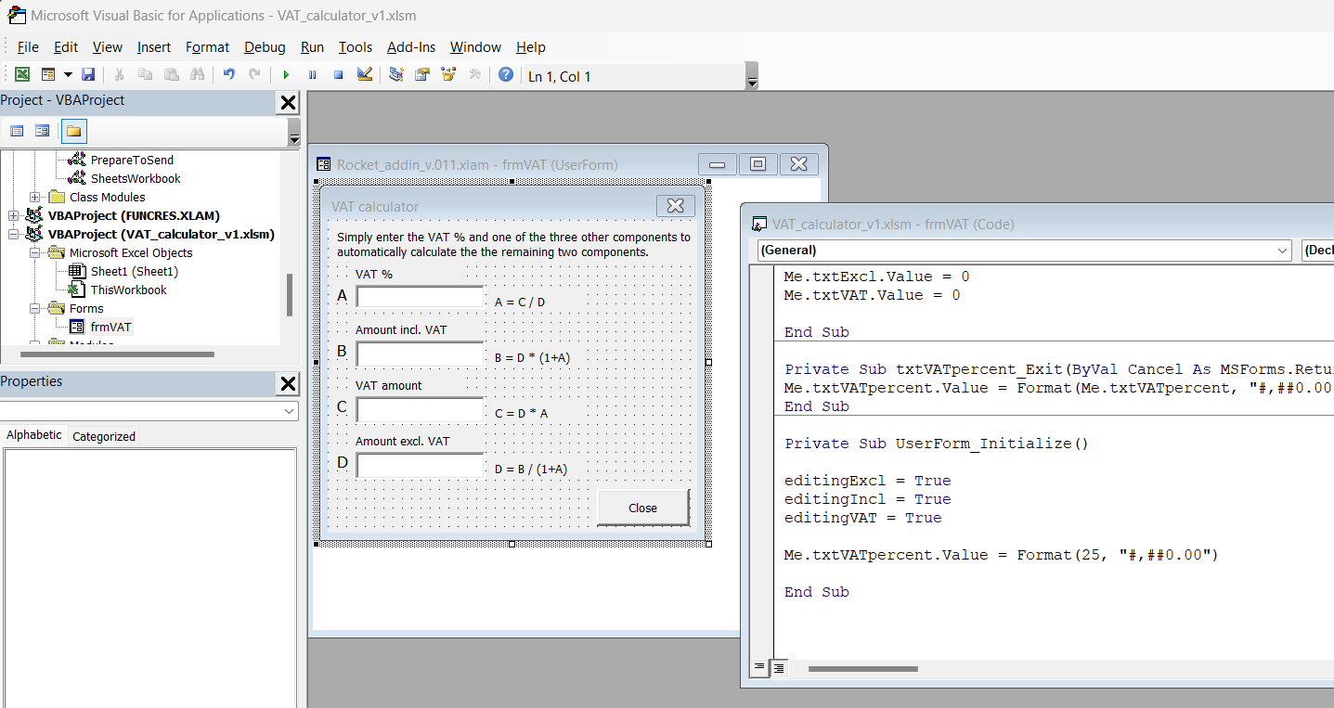1334x708 pixels.
Task: Open Project Explorer from the toolbar icon
Action: click(x=396, y=75)
